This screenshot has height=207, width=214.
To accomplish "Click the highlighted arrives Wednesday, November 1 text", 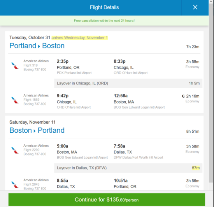I will click(79, 38).
